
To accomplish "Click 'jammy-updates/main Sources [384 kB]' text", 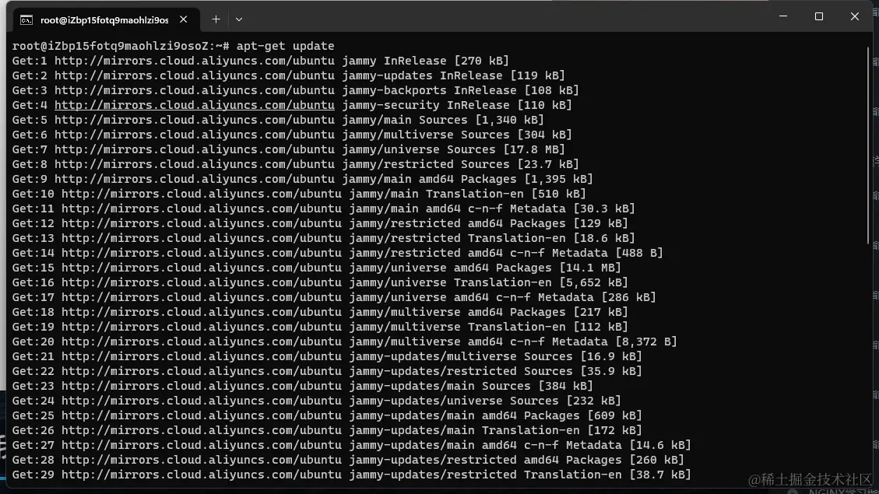I will pyautogui.click(x=471, y=386).
